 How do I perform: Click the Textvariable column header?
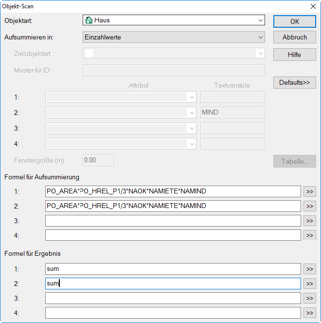coord(232,85)
